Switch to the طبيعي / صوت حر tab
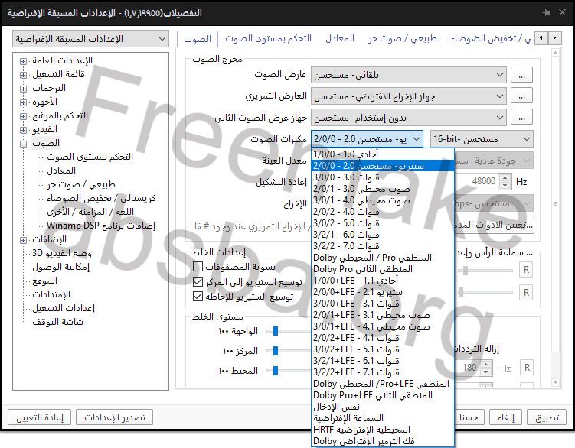 [x=403, y=38]
